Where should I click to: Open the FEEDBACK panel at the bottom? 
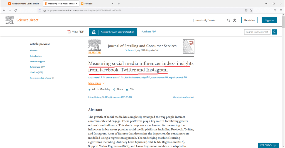(268, 145)
